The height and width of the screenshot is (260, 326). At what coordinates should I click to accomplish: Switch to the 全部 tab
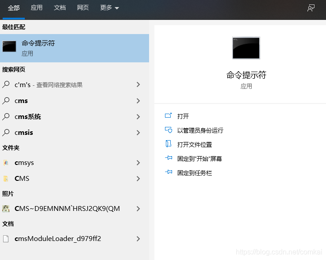click(14, 8)
